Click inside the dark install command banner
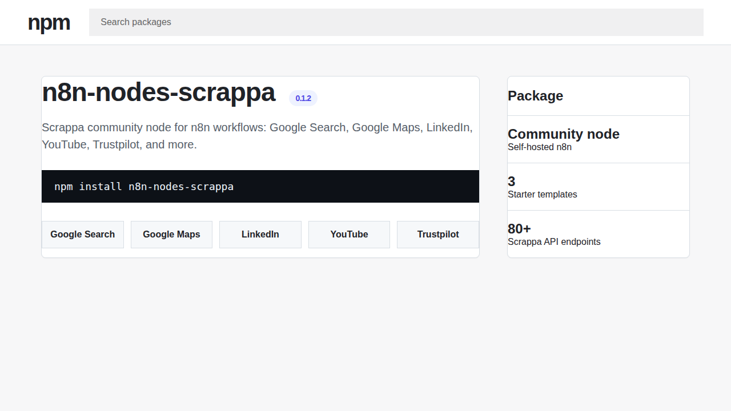Image resolution: width=731 pixels, height=411 pixels. (x=343, y=186)
